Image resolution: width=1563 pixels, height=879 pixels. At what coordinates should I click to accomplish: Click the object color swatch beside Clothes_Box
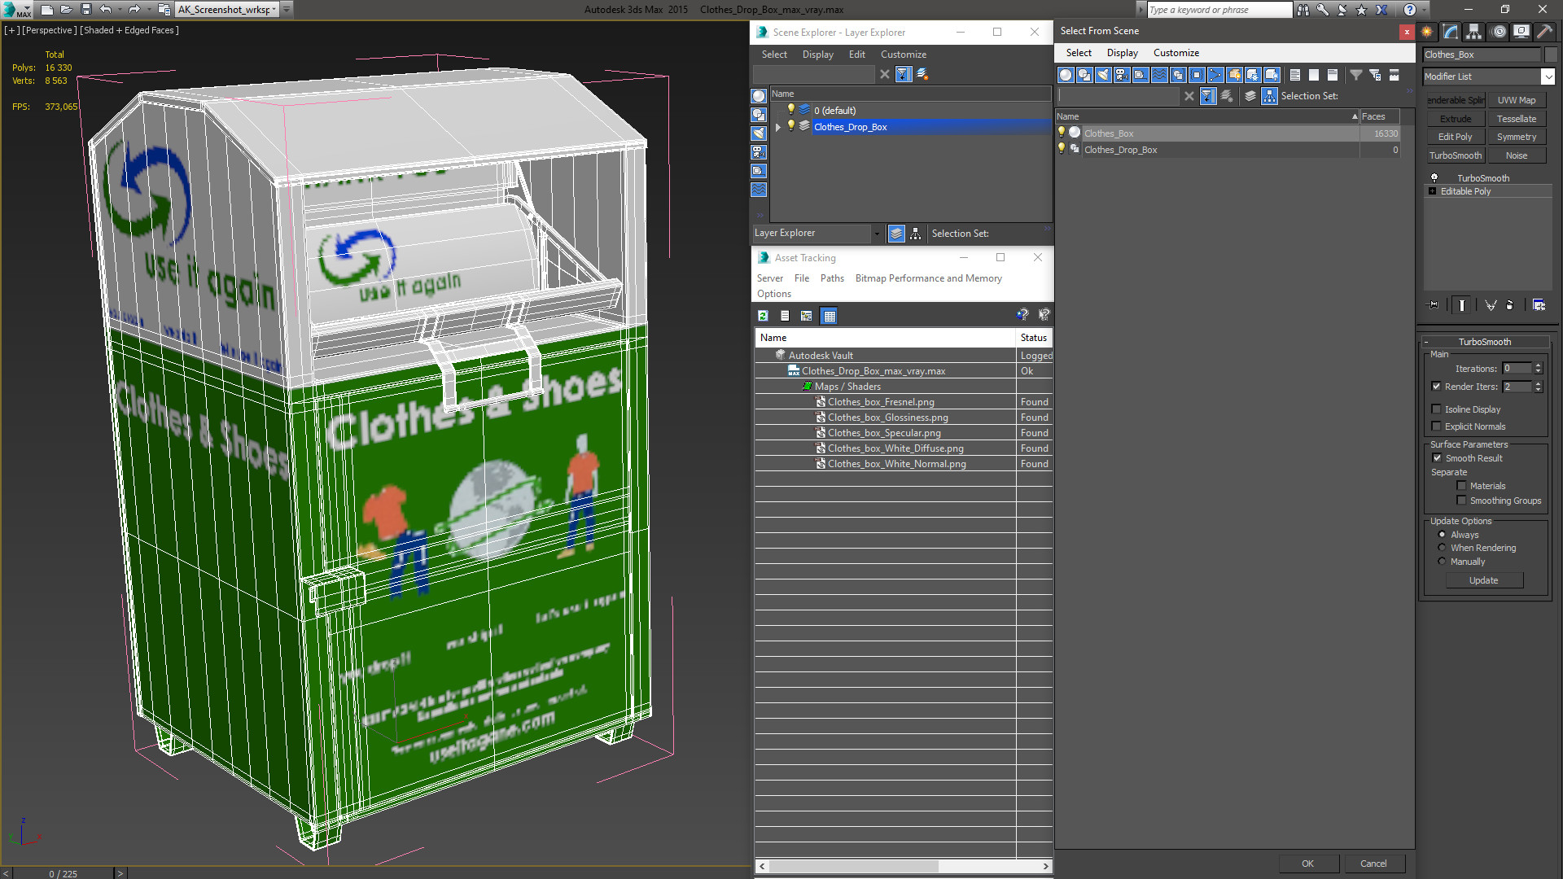[1550, 55]
